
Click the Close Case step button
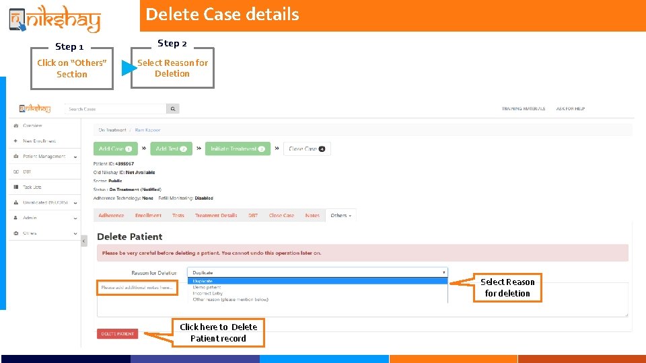tap(307, 149)
